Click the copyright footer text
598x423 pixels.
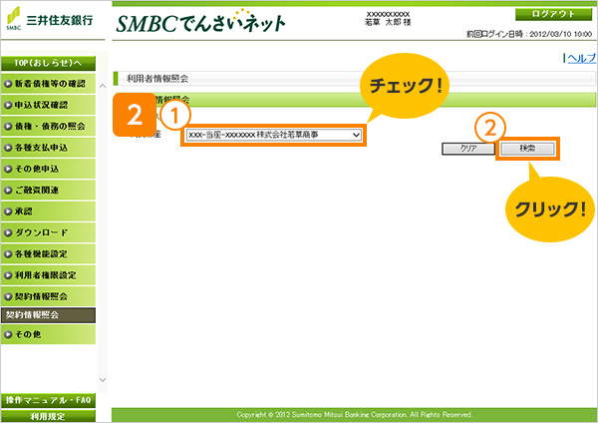354,415
